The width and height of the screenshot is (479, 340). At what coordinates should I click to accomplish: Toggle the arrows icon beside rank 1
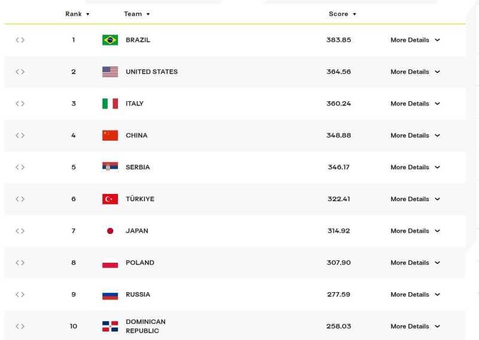(x=20, y=40)
